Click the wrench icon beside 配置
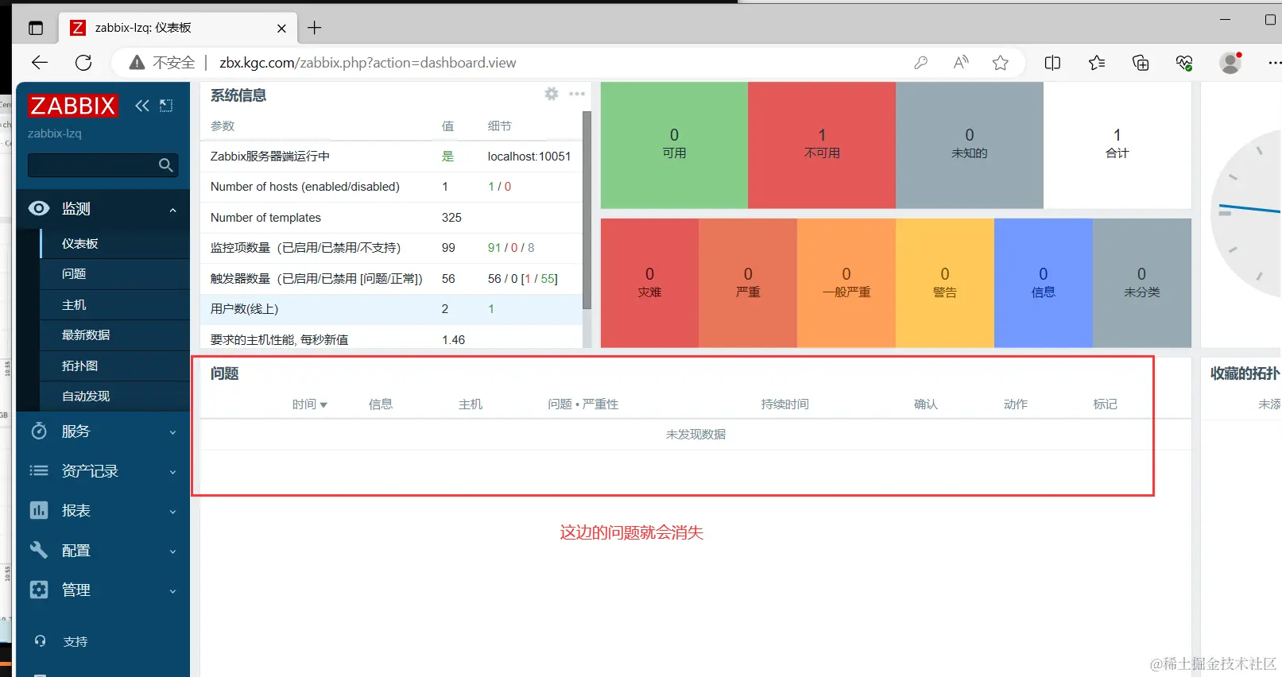This screenshot has width=1282, height=677. coord(39,550)
